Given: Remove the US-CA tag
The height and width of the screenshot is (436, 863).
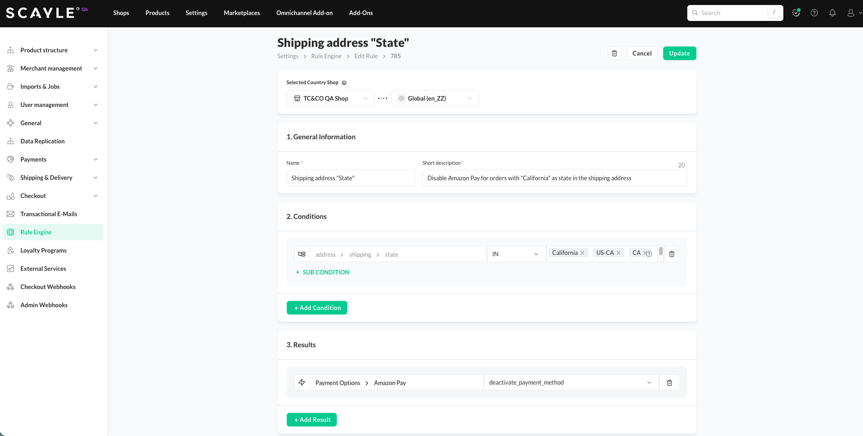Looking at the screenshot, I should click(x=619, y=253).
